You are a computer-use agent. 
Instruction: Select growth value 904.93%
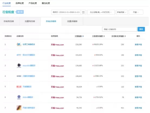tap(99, 55)
